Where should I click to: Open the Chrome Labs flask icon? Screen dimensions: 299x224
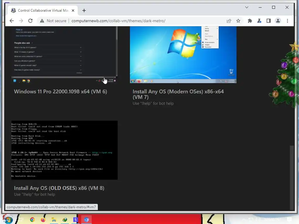[x=259, y=21]
